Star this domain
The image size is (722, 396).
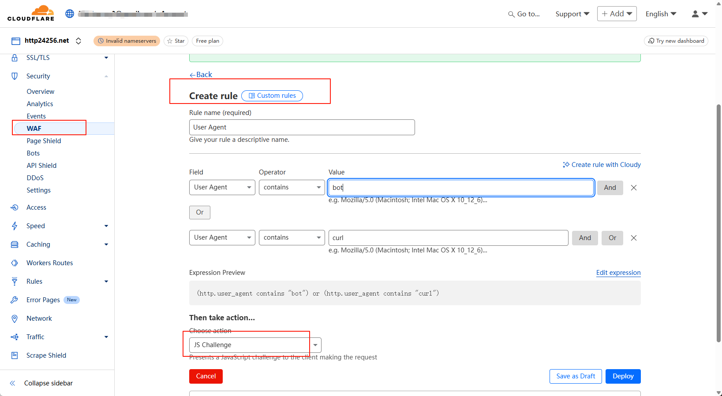point(176,41)
